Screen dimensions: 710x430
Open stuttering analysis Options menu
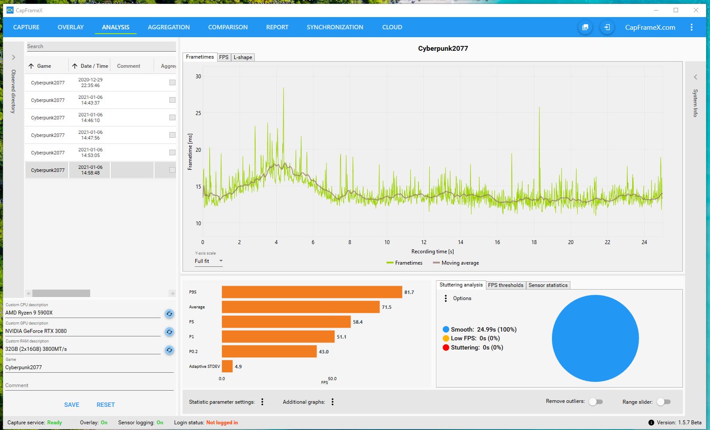(446, 298)
